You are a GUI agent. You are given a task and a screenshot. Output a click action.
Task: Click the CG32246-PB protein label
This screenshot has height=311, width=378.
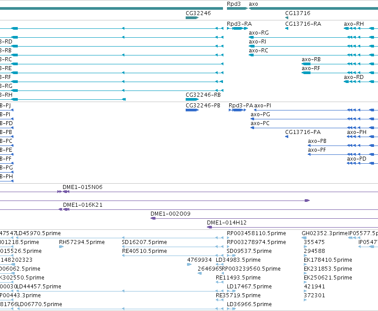203,106
